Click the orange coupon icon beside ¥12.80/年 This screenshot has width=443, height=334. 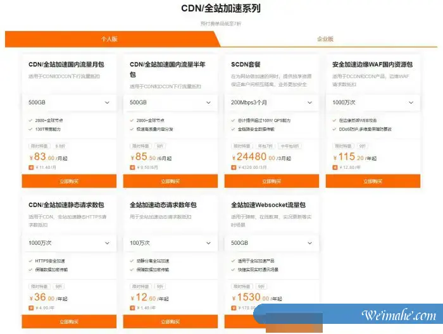coord(335,168)
